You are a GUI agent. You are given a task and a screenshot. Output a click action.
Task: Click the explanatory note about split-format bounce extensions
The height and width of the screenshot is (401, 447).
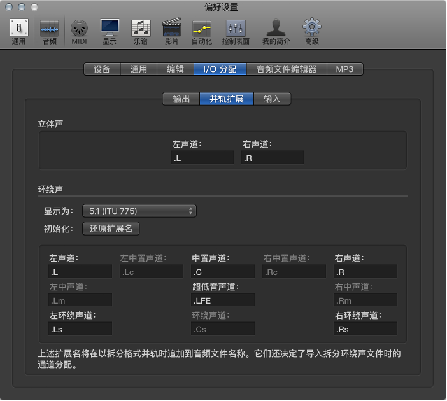219,360
